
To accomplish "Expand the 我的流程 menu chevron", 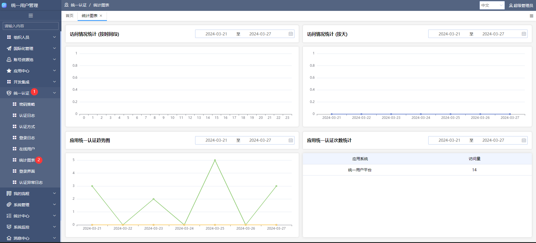I will [54, 193].
